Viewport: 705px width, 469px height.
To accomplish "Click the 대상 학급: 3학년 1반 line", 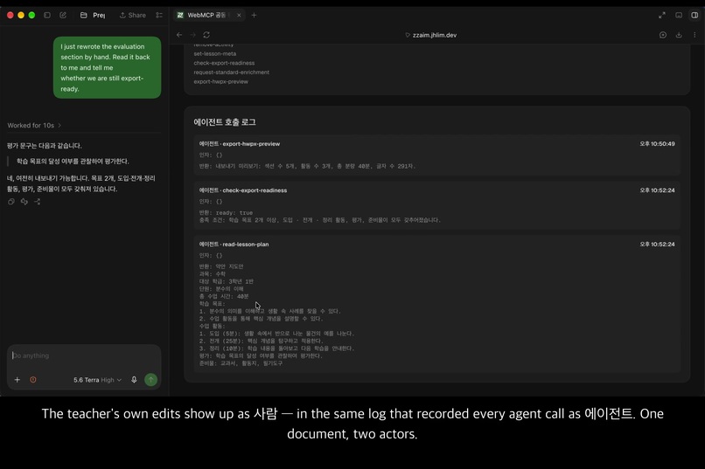I will click(x=227, y=281).
